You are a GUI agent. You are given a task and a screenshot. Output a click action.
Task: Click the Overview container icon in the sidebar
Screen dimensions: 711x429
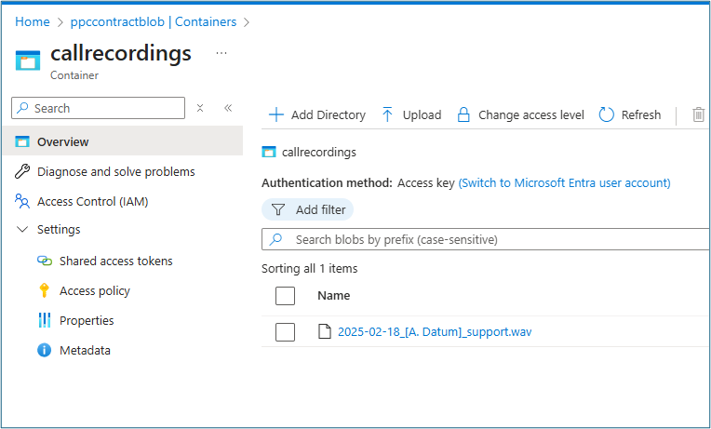(22, 141)
